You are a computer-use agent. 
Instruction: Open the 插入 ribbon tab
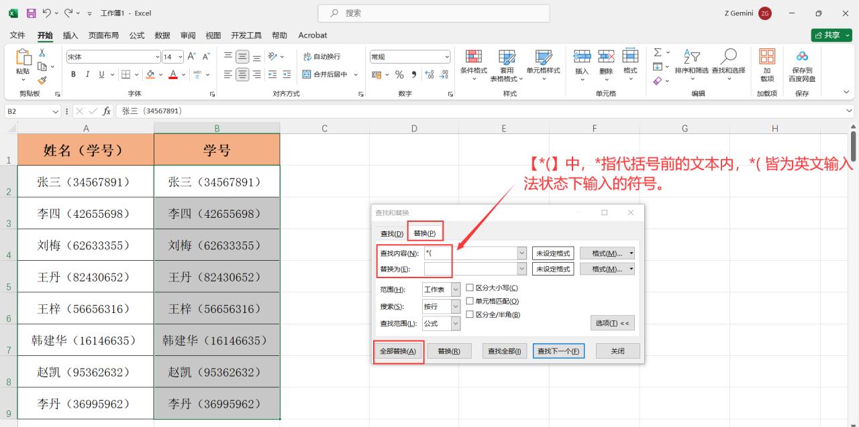70,35
